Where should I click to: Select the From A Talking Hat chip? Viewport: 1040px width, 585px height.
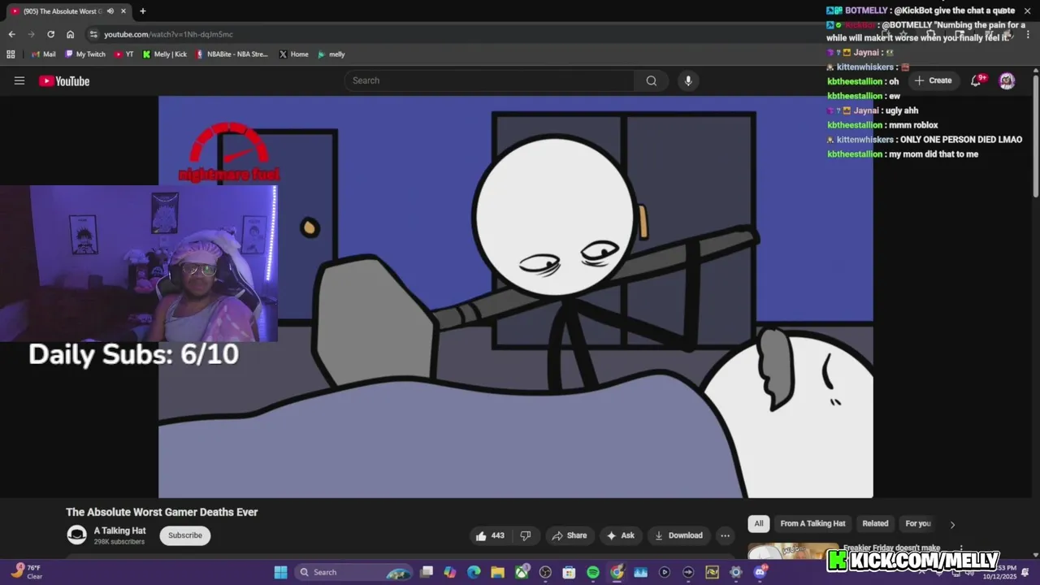pyautogui.click(x=812, y=523)
